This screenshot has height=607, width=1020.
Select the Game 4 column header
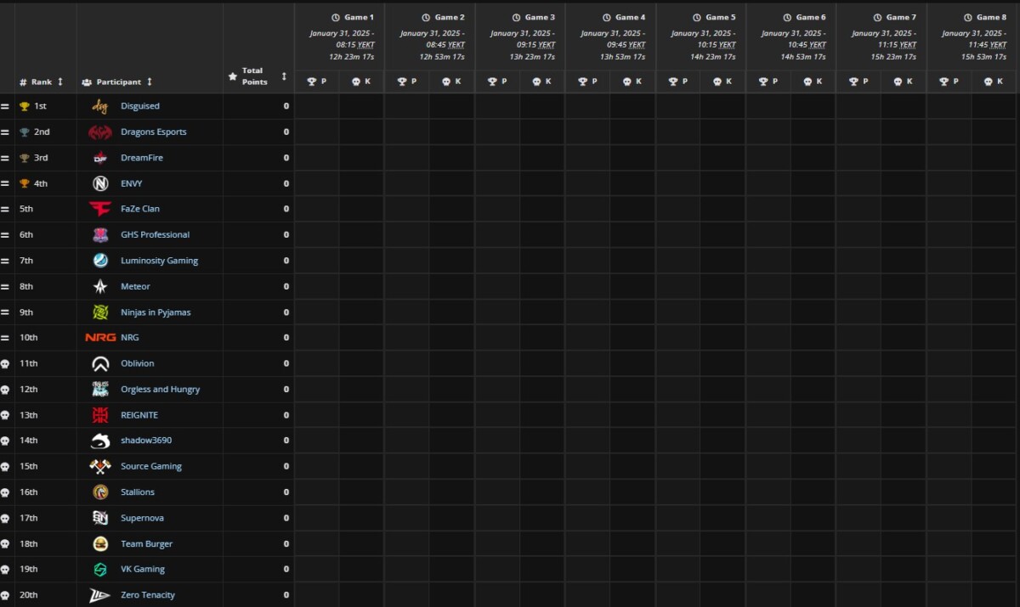(x=623, y=17)
